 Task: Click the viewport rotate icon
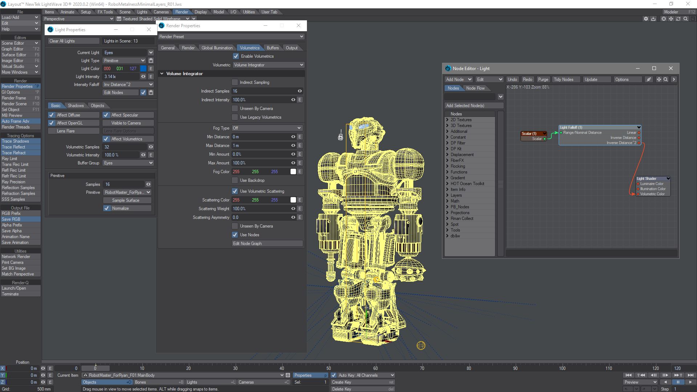[678, 19]
